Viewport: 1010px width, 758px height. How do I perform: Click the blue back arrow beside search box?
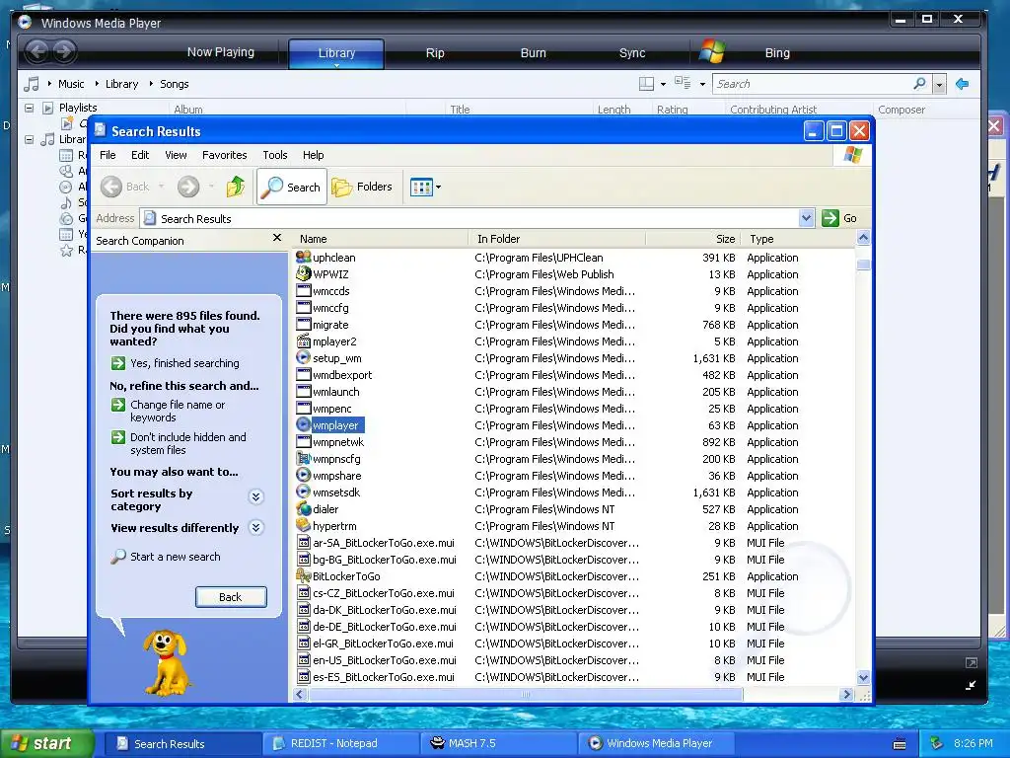click(963, 84)
